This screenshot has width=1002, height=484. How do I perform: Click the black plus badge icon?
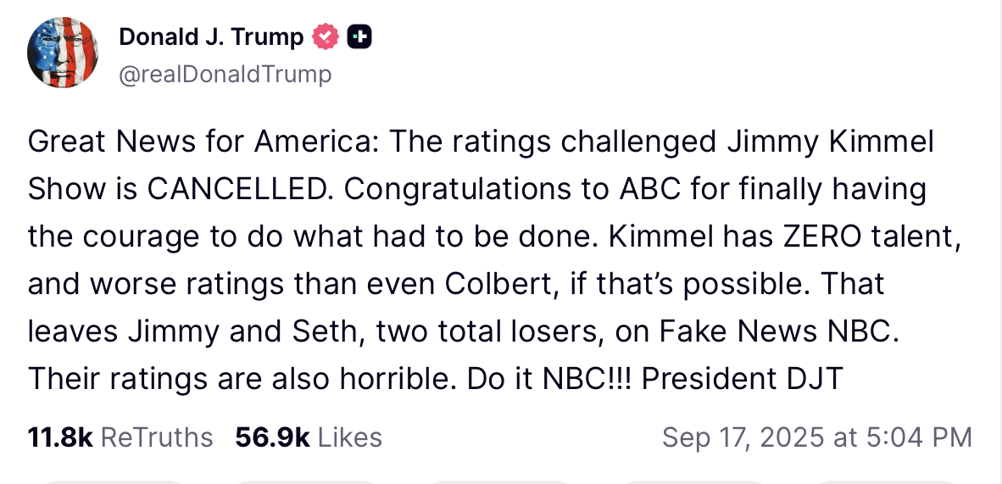(359, 36)
